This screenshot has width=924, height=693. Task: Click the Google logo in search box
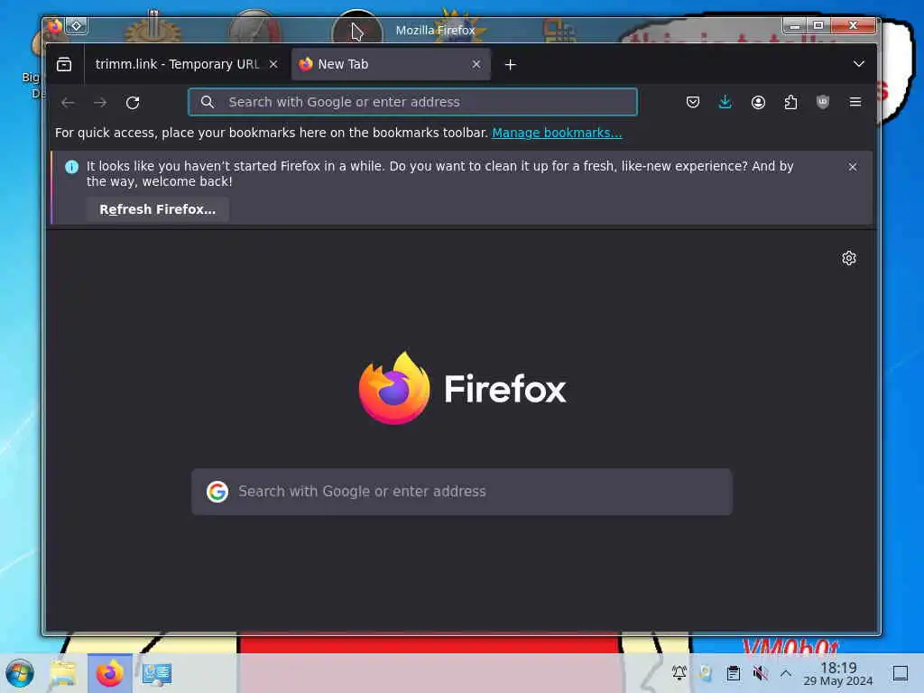(217, 492)
